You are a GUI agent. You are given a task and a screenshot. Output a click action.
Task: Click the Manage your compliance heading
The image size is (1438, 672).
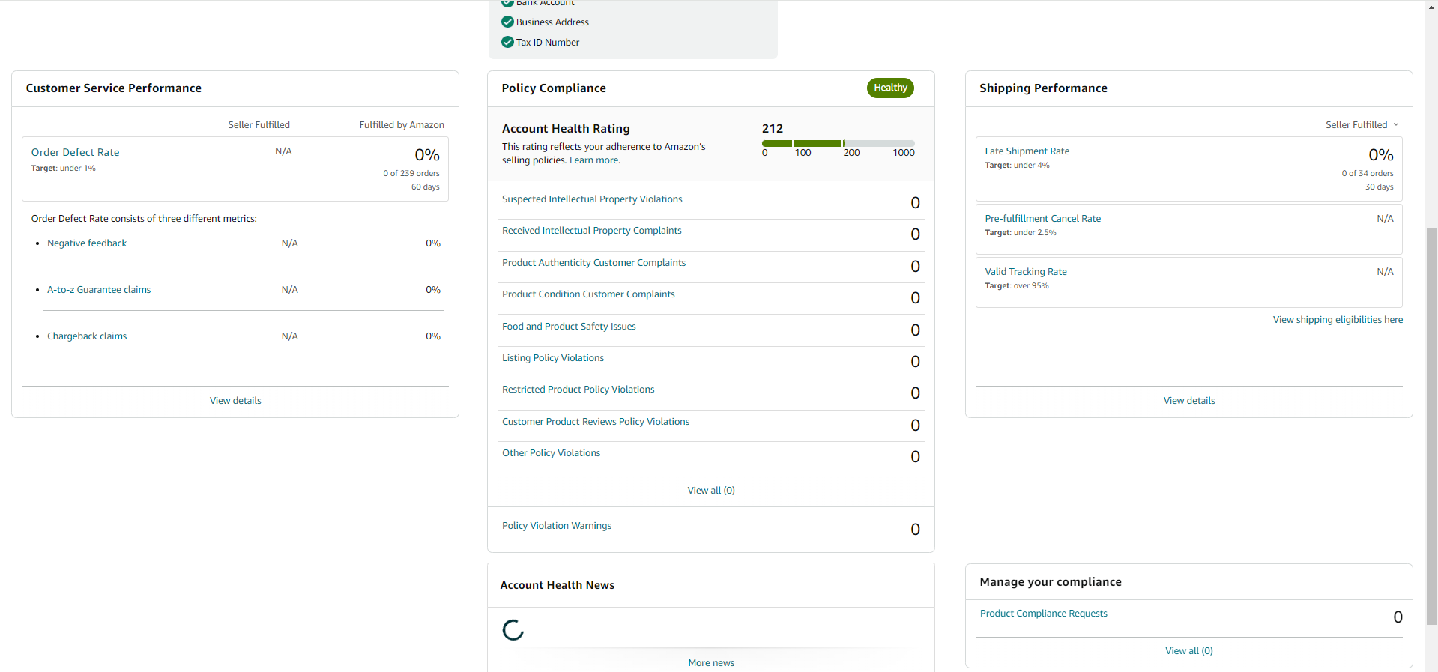tap(1050, 582)
